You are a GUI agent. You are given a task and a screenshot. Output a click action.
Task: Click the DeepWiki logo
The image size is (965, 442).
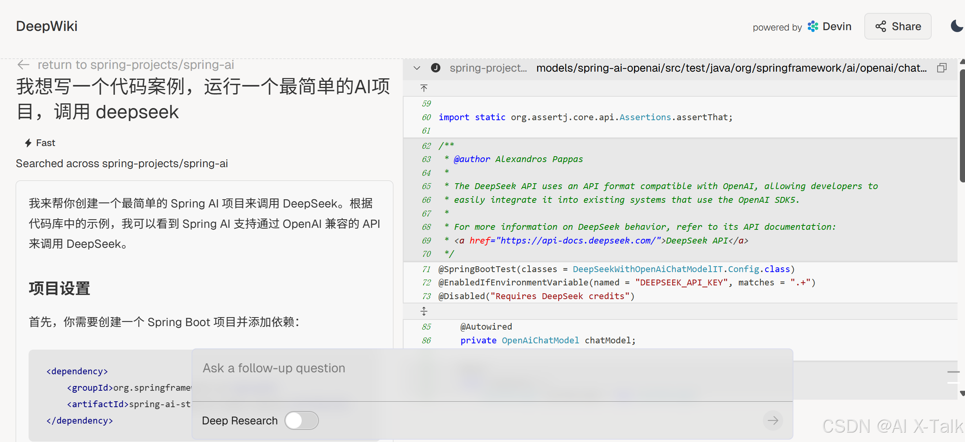pos(47,26)
